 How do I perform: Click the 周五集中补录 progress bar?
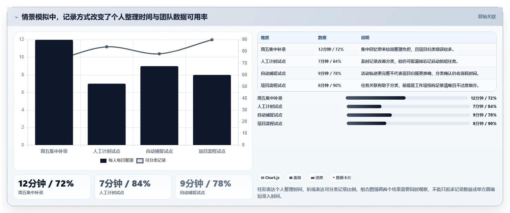point(407,98)
